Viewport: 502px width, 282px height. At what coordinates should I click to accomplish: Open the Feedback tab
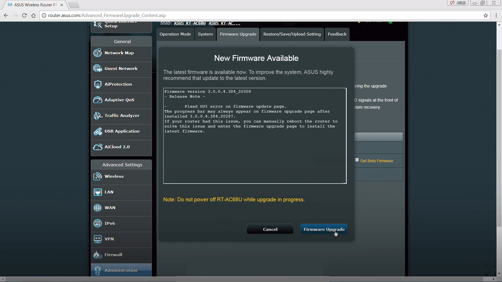pyautogui.click(x=337, y=34)
